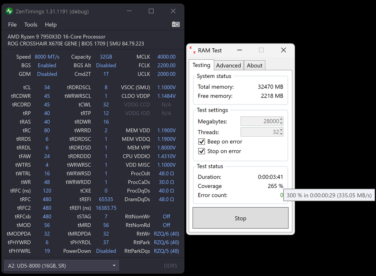This screenshot has height=276, width=376.
Task: Click the AMD Ryzen 9 7950X3D processor label
Action: point(57,37)
